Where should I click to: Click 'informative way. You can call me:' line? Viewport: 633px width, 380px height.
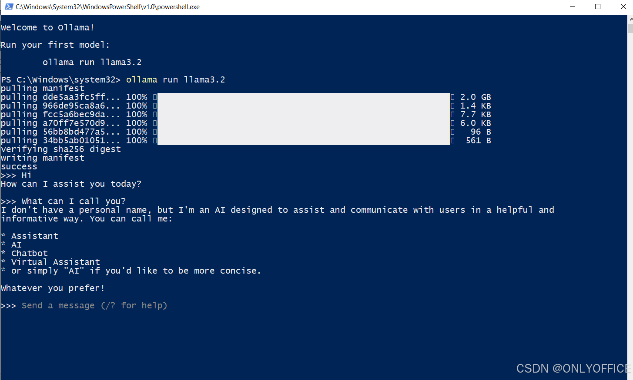[87, 218]
